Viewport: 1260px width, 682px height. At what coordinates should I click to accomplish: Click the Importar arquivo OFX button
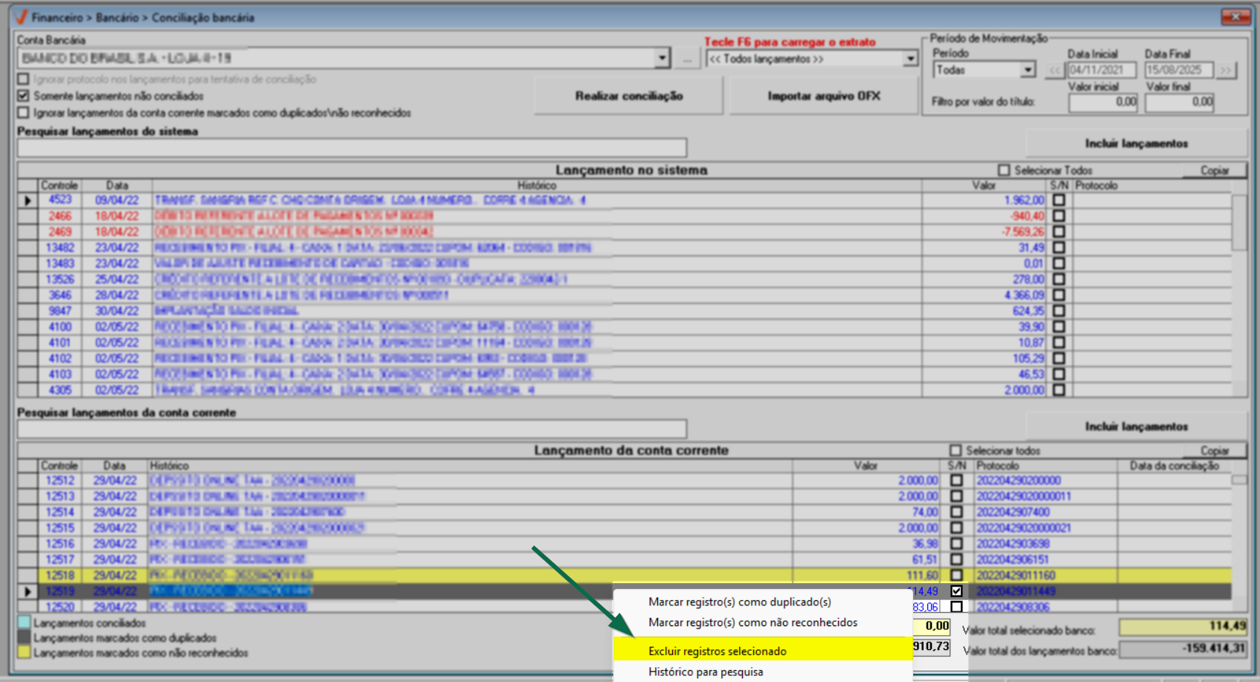coord(823,96)
